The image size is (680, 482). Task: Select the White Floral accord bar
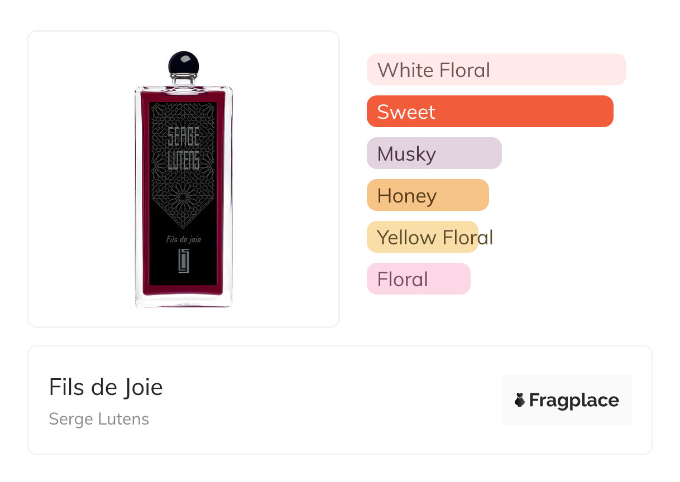pos(496,70)
